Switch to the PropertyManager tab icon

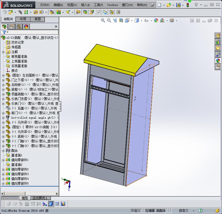point(12,27)
